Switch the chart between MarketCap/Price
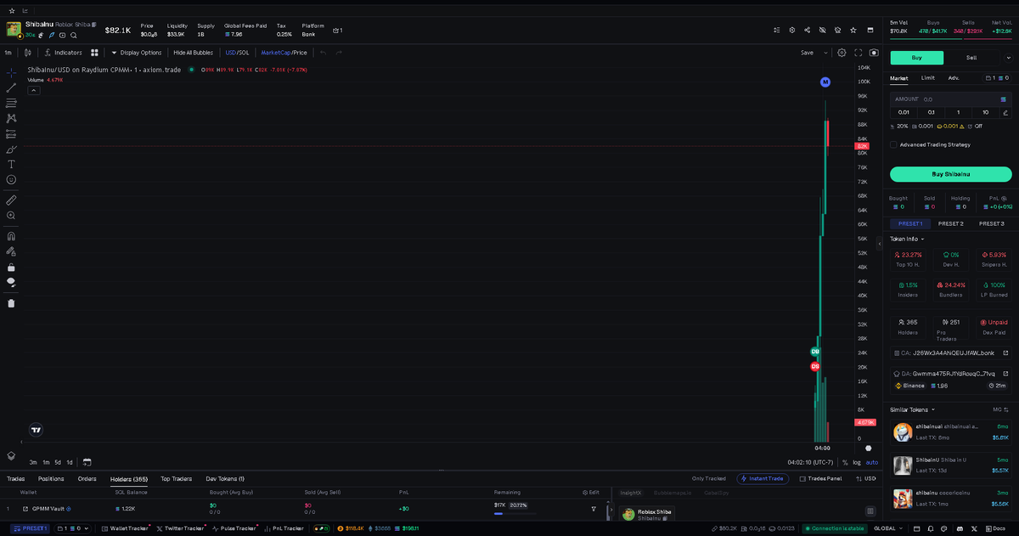The height and width of the screenshot is (536, 1019). [x=284, y=53]
